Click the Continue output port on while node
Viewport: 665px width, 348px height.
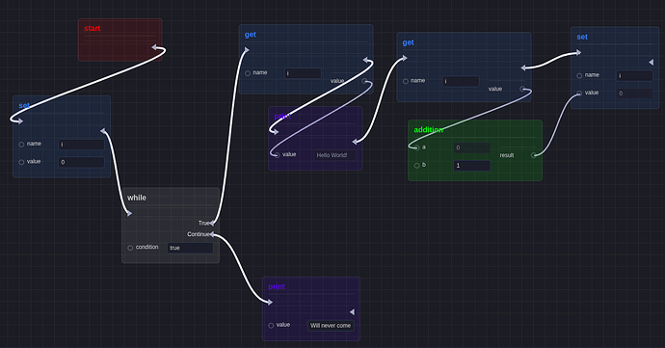(x=211, y=234)
